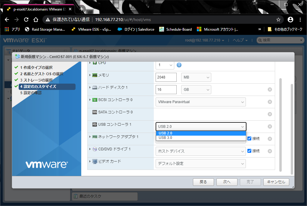This screenshot has width=307, height=206.
Task: Click the video card monitor icon
Action: tap(95, 161)
